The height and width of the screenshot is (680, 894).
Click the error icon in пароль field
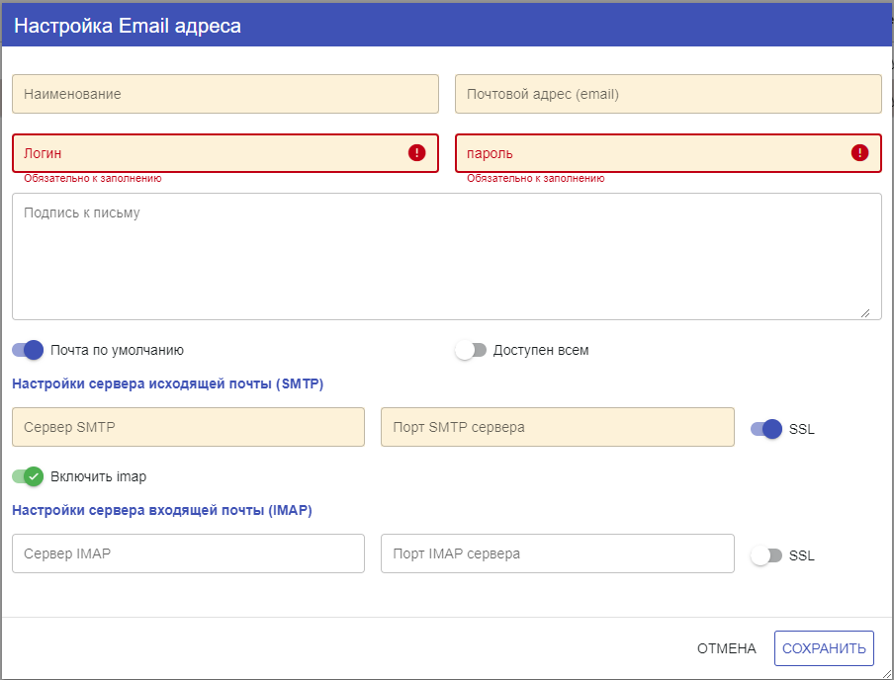859,153
